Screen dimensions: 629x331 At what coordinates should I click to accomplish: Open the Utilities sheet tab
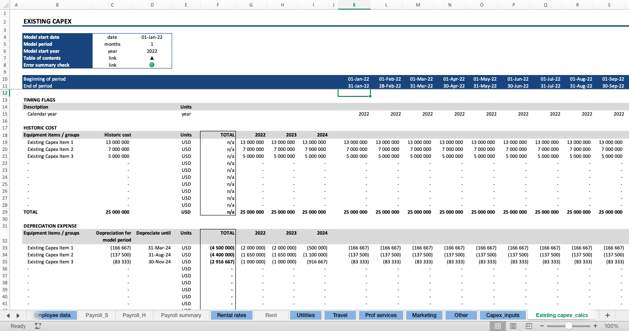(x=306, y=315)
